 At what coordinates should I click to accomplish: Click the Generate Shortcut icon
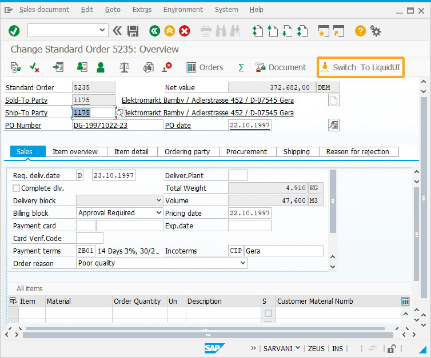[x=338, y=31]
